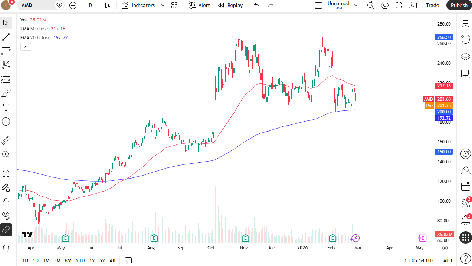Select the 6M date range

coord(68,260)
